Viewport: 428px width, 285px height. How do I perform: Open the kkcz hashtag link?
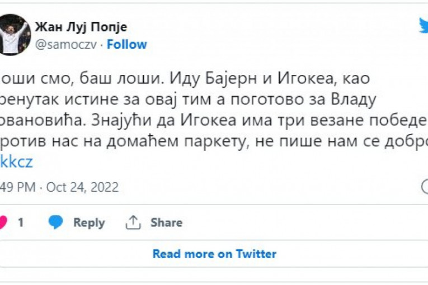17,162
